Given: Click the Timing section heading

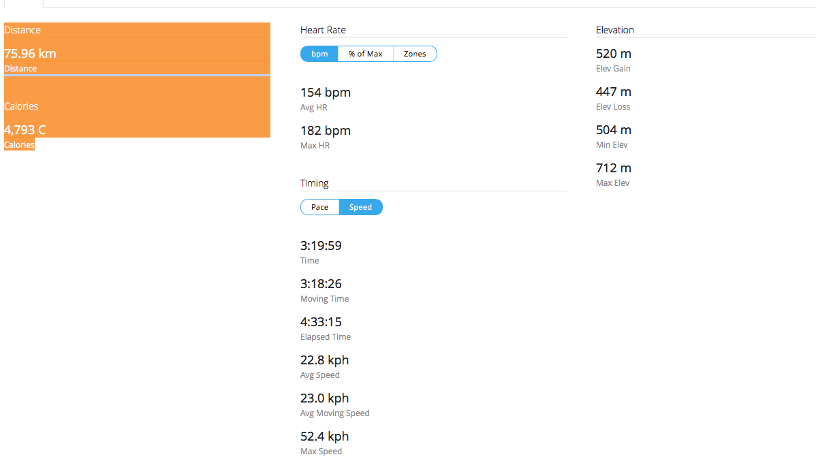Looking at the screenshot, I should click(x=315, y=183).
